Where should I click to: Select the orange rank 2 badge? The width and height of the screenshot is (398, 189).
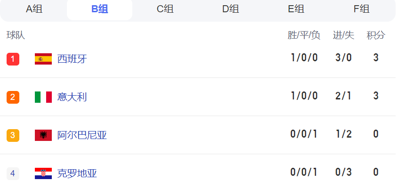(13, 97)
